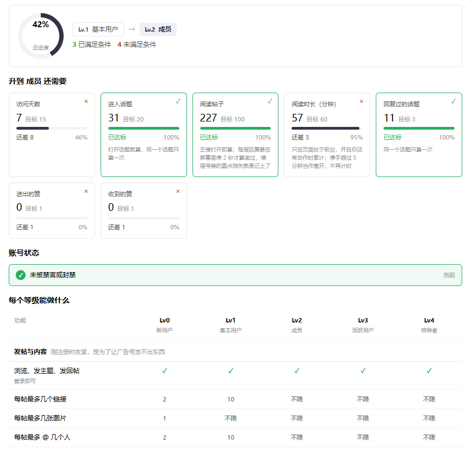
Task: Click the 95% value in 阅读时长 card
Action: tap(356, 137)
